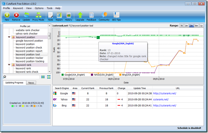Set chart range to 3m

(x=192, y=26)
